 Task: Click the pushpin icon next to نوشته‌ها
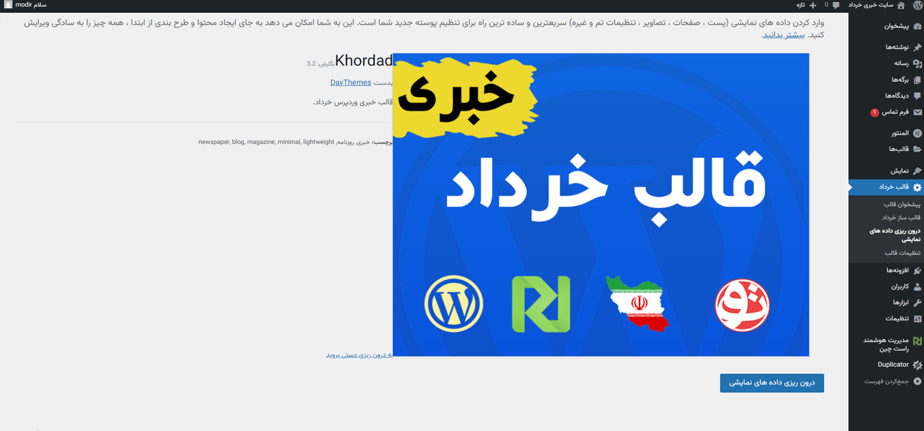(x=917, y=47)
